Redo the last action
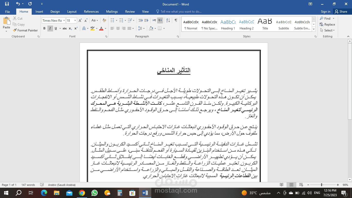352x198 pixels. 30,4
